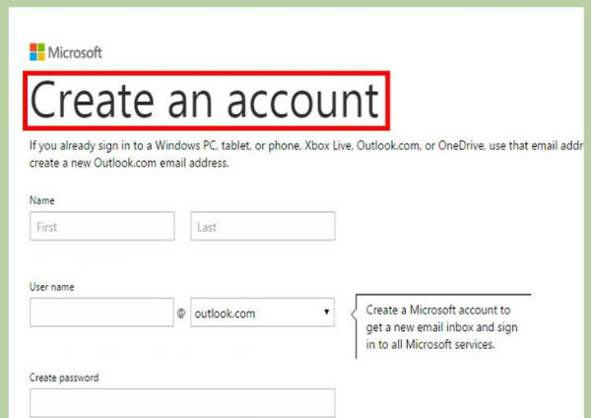The image size is (591, 418).
Task: Click the 'Create a Microsoft account' tooltip text
Action: click(x=441, y=327)
